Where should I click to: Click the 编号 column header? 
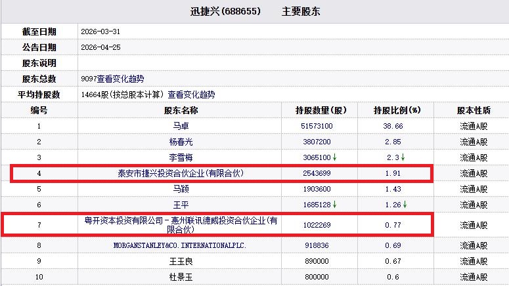[x=39, y=110]
